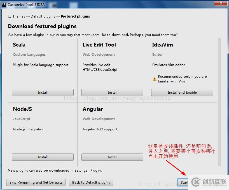Install the Live Edit Tool plugin
Image resolution: width=229 pixels, height=190 pixels.
[x=112, y=92]
